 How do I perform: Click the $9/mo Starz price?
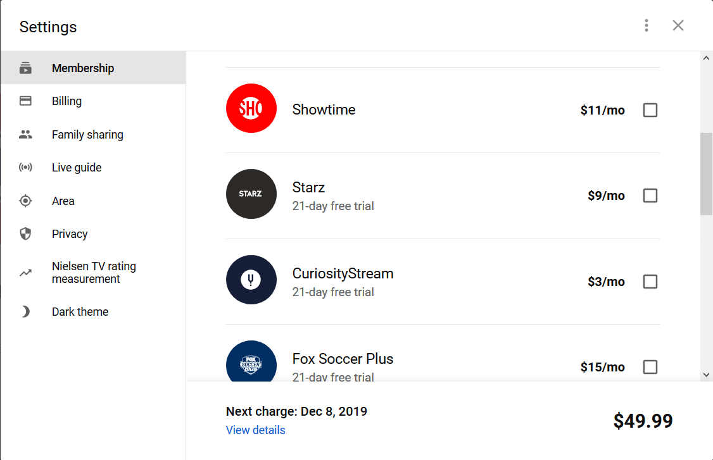pos(606,196)
